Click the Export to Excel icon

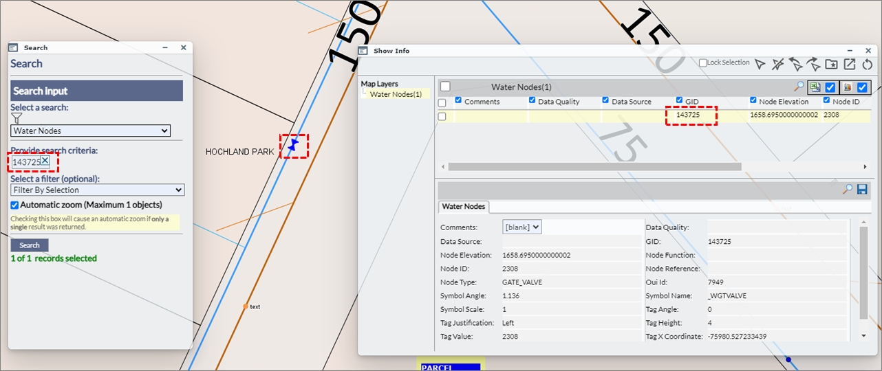[x=815, y=87]
